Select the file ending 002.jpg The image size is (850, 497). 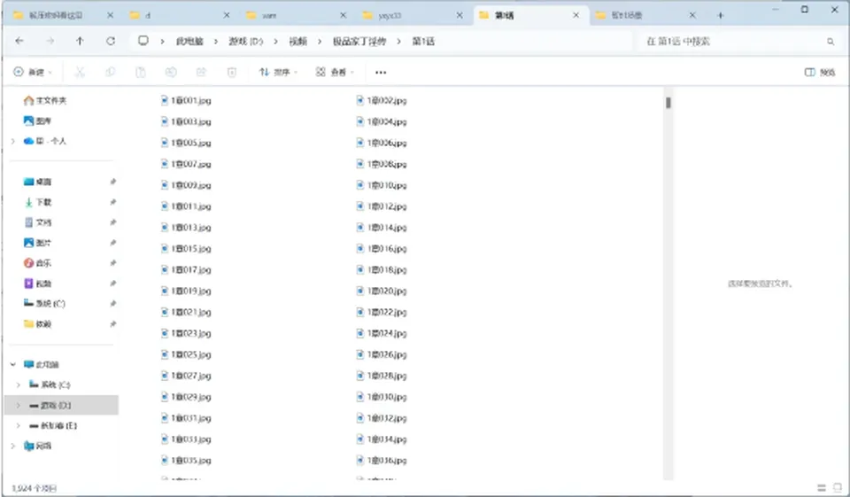(381, 100)
